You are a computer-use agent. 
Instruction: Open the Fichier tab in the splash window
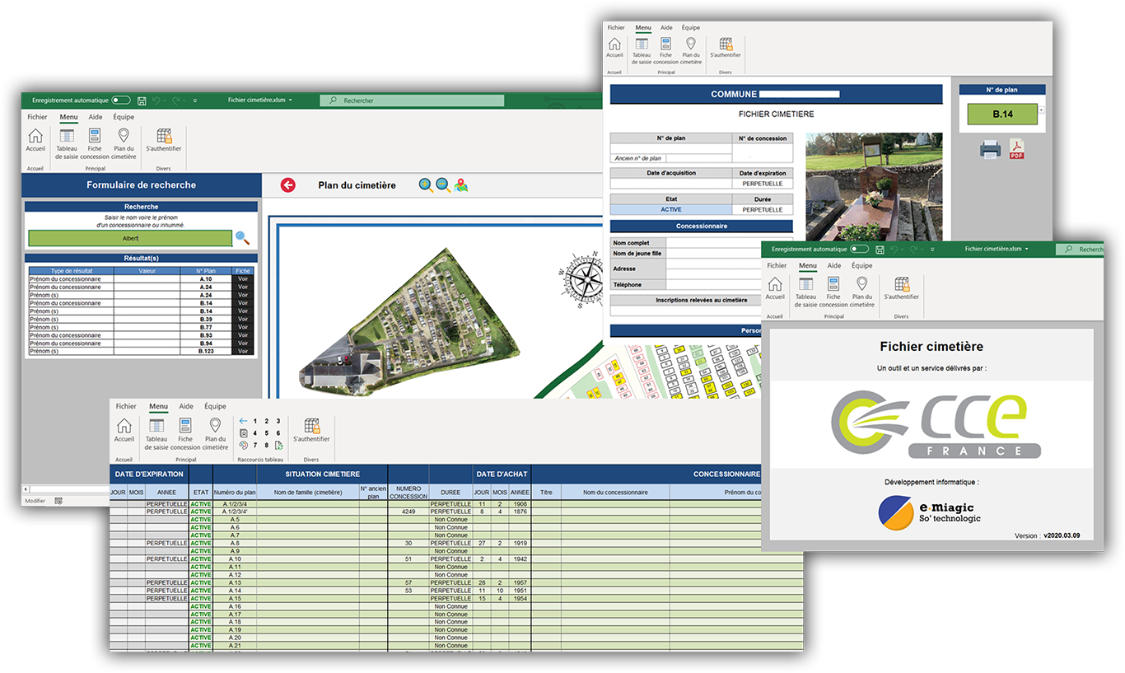777,265
